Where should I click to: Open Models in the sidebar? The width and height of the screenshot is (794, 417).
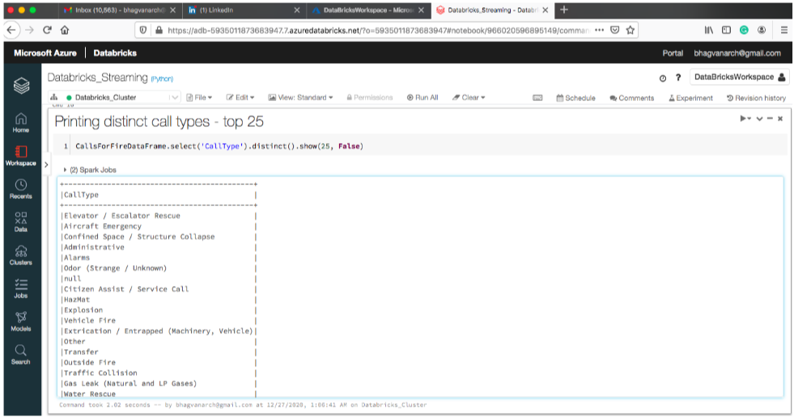tap(21, 322)
